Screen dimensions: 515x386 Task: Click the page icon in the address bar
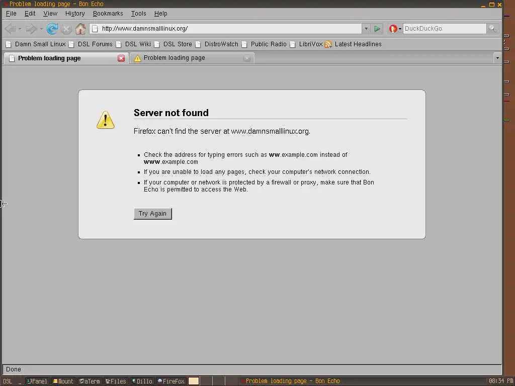click(95, 29)
